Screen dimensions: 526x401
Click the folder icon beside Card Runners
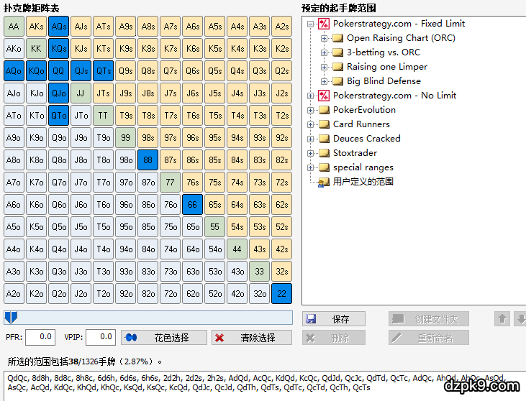(x=324, y=124)
